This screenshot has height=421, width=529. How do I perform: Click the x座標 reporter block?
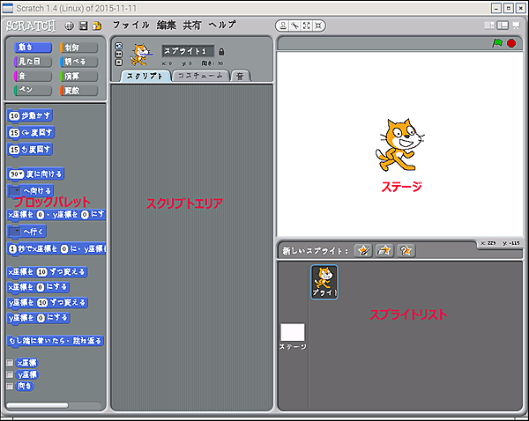[26, 363]
